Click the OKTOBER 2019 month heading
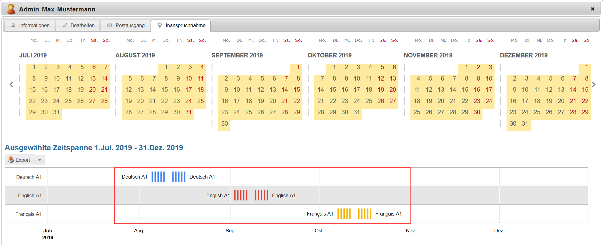 click(329, 55)
